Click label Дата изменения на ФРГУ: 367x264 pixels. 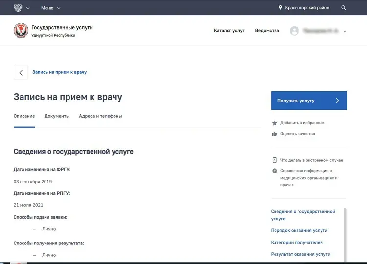42,170
